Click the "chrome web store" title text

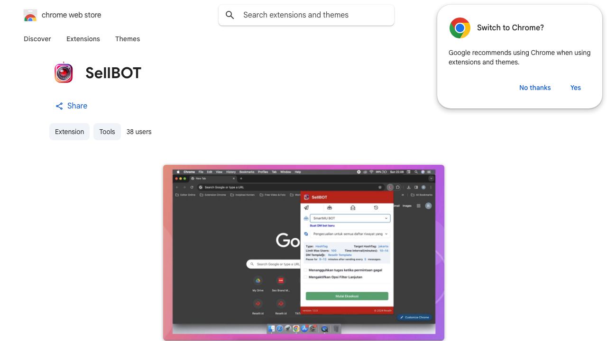[72, 15]
